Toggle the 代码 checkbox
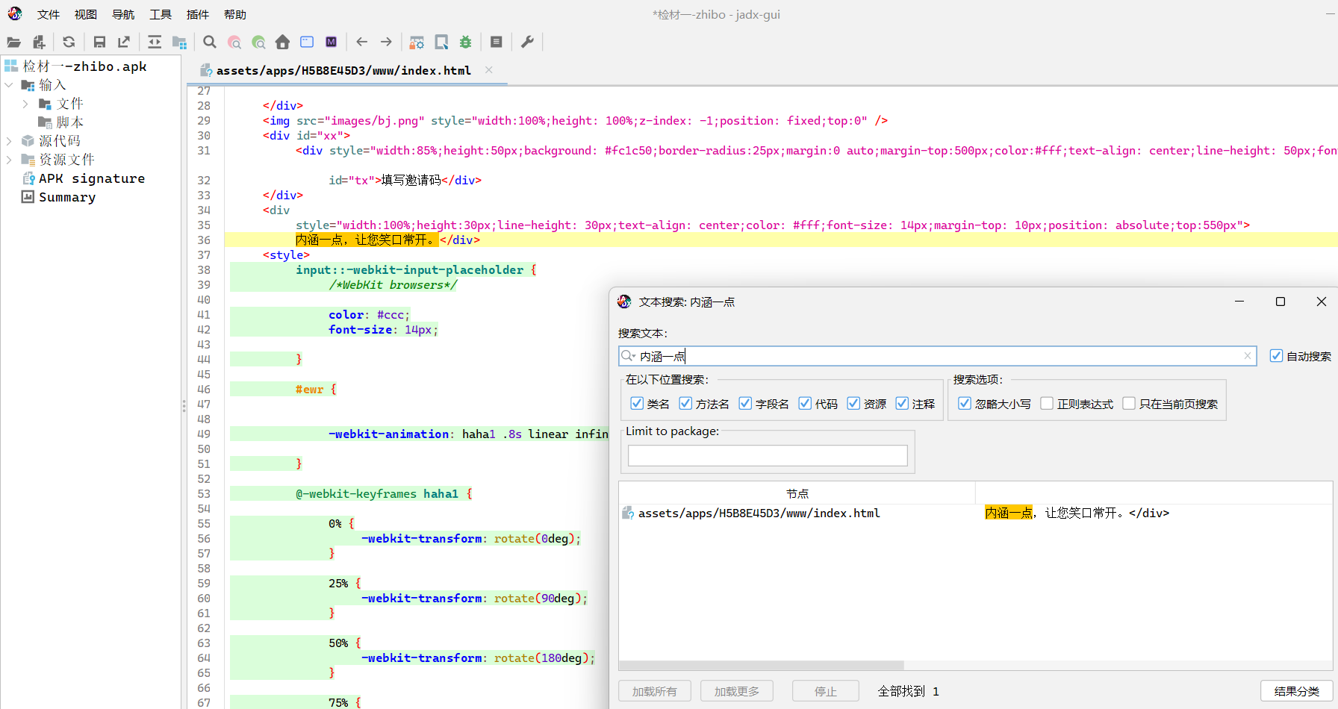The image size is (1338, 709). [805, 404]
